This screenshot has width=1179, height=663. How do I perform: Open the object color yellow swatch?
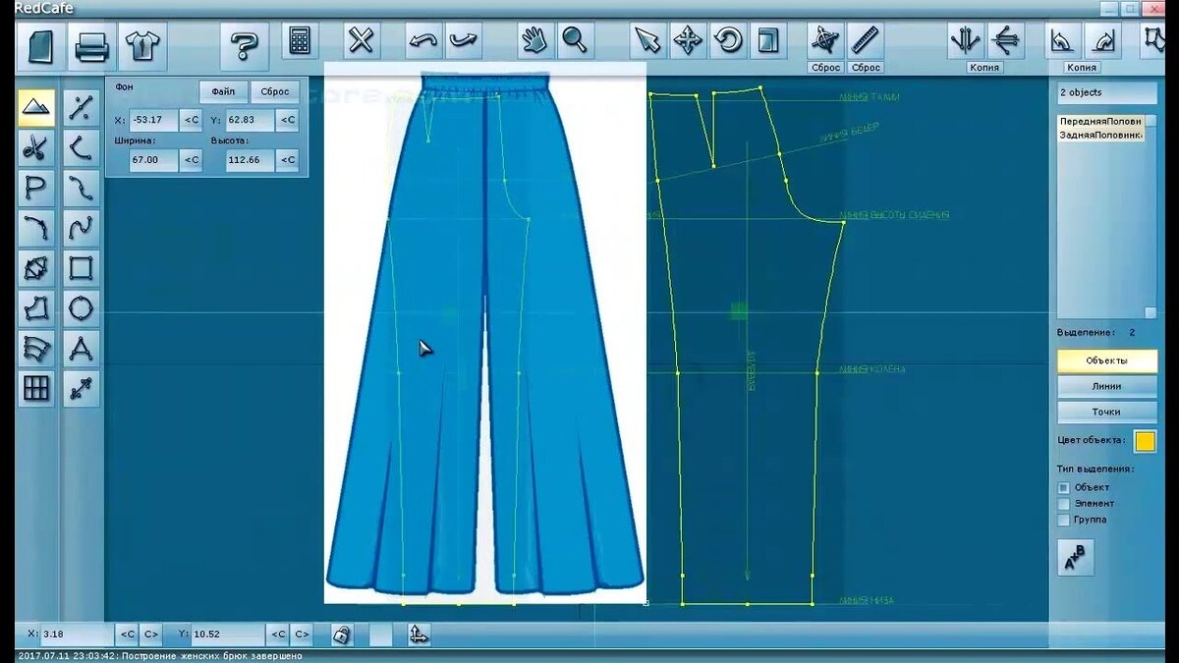(x=1145, y=441)
